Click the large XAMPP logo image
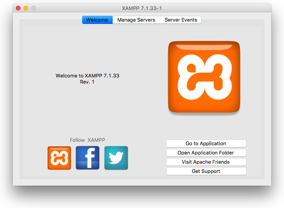The image size is (284, 208). [x=204, y=77]
